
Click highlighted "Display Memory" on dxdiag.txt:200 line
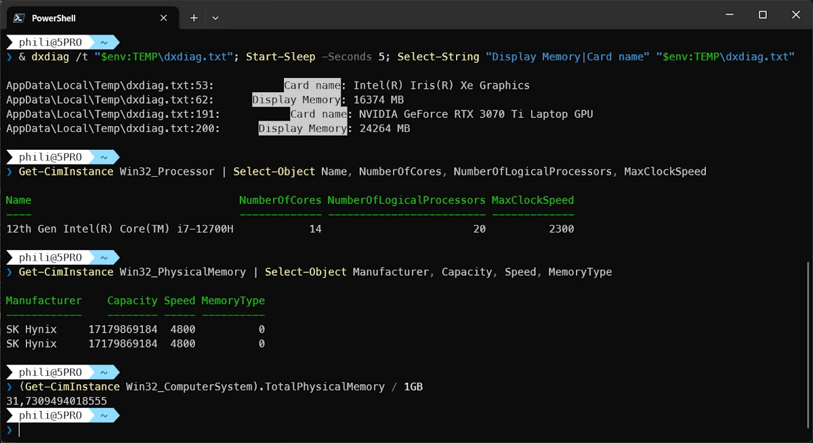pos(303,128)
